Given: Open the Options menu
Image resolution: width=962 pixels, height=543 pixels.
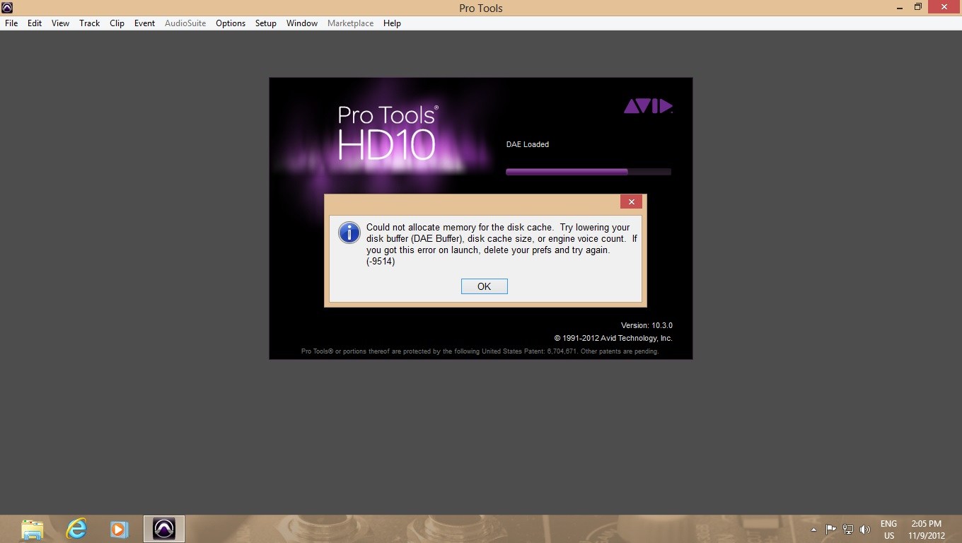Looking at the screenshot, I should pyautogui.click(x=231, y=23).
